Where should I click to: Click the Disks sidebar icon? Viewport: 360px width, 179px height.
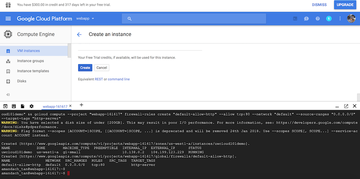tap(8, 81)
